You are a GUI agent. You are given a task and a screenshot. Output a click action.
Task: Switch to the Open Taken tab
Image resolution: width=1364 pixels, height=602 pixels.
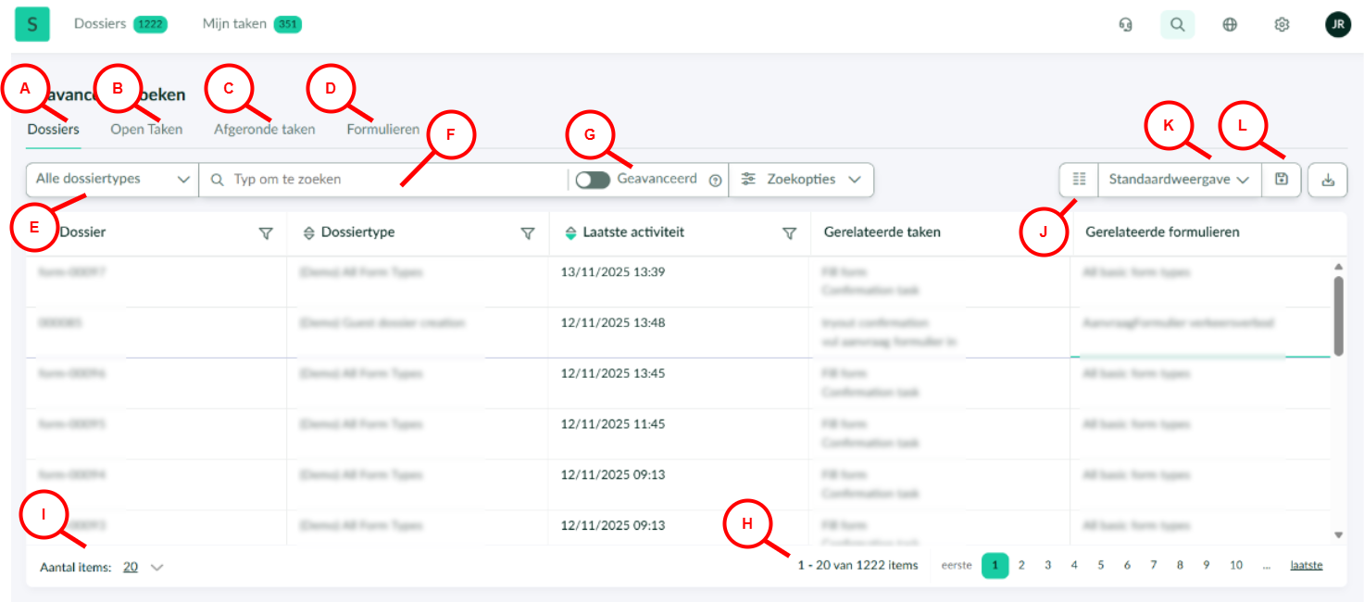146,130
